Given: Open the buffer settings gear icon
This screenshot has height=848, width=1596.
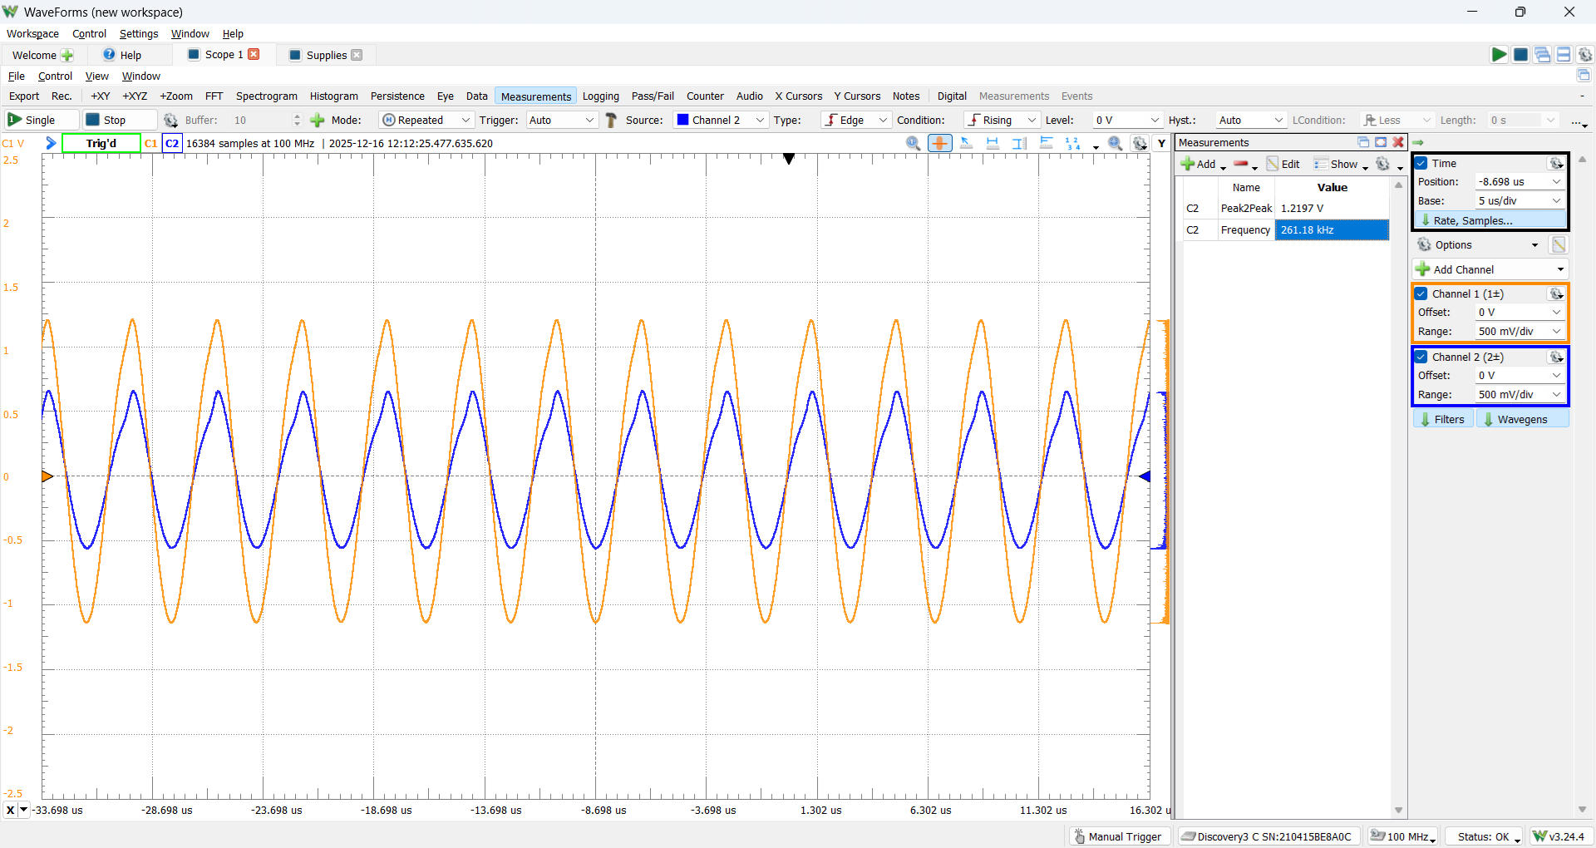Looking at the screenshot, I should (170, 121).
